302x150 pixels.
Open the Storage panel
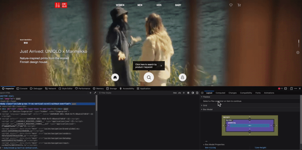coord(111,89)
